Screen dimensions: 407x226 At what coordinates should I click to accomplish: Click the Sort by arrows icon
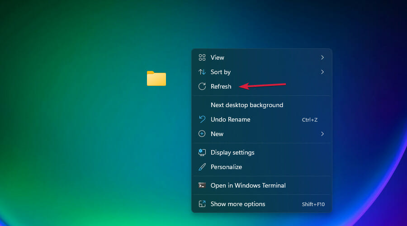tap(202, 72)
